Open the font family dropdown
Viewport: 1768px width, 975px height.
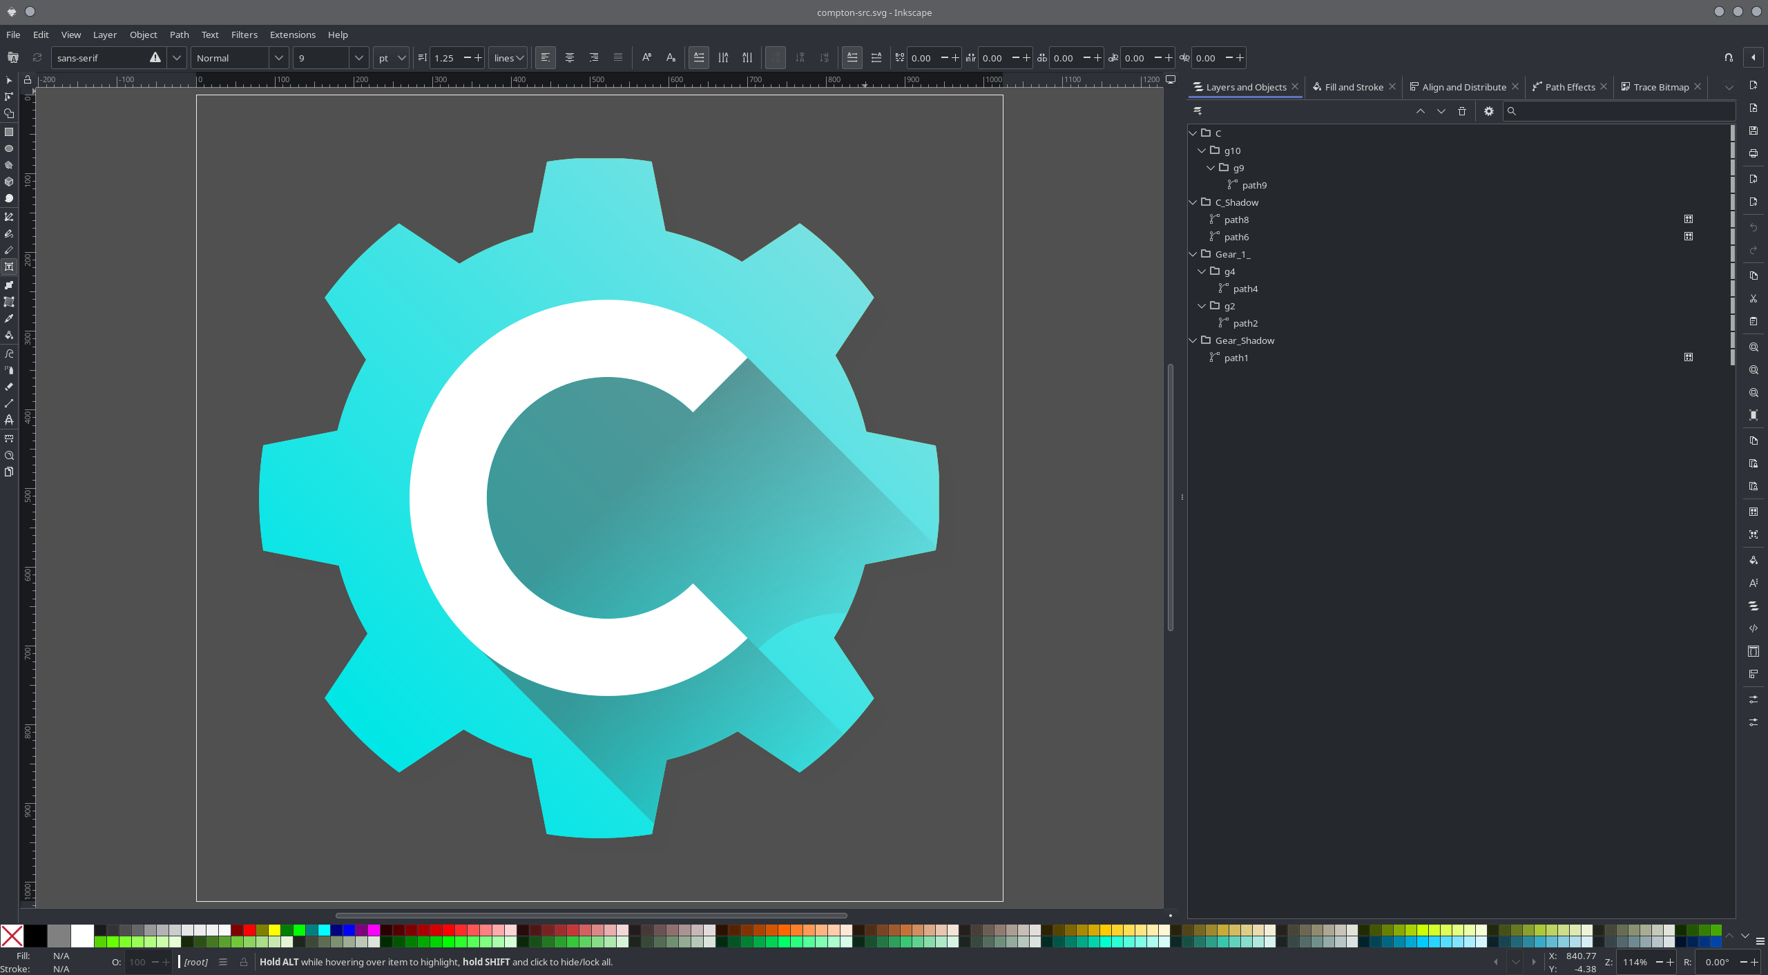point(177,58)
